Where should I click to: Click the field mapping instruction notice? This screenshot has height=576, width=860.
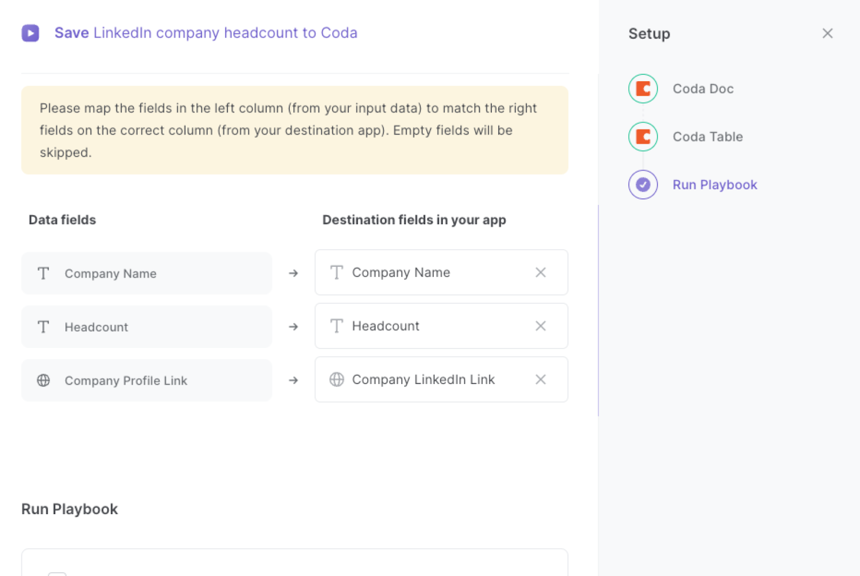click(x=295, y=130)
